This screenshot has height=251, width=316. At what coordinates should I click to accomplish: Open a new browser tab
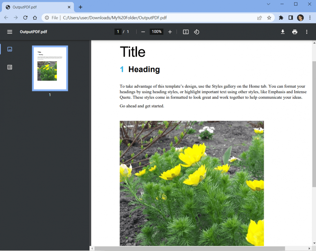(x=80, y=7)
